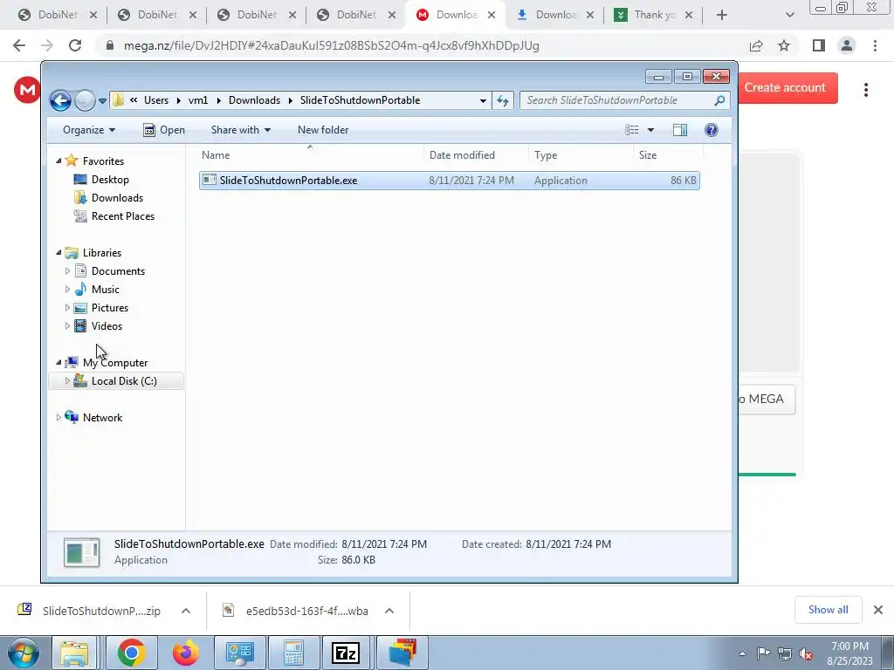894x670 pixels.
Task: Sort files by the Name column
Action: click(x=311, y=155)
